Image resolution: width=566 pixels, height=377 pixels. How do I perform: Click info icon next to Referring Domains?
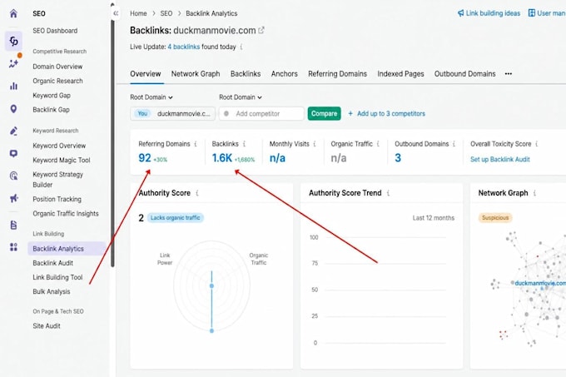coord(196,144)
